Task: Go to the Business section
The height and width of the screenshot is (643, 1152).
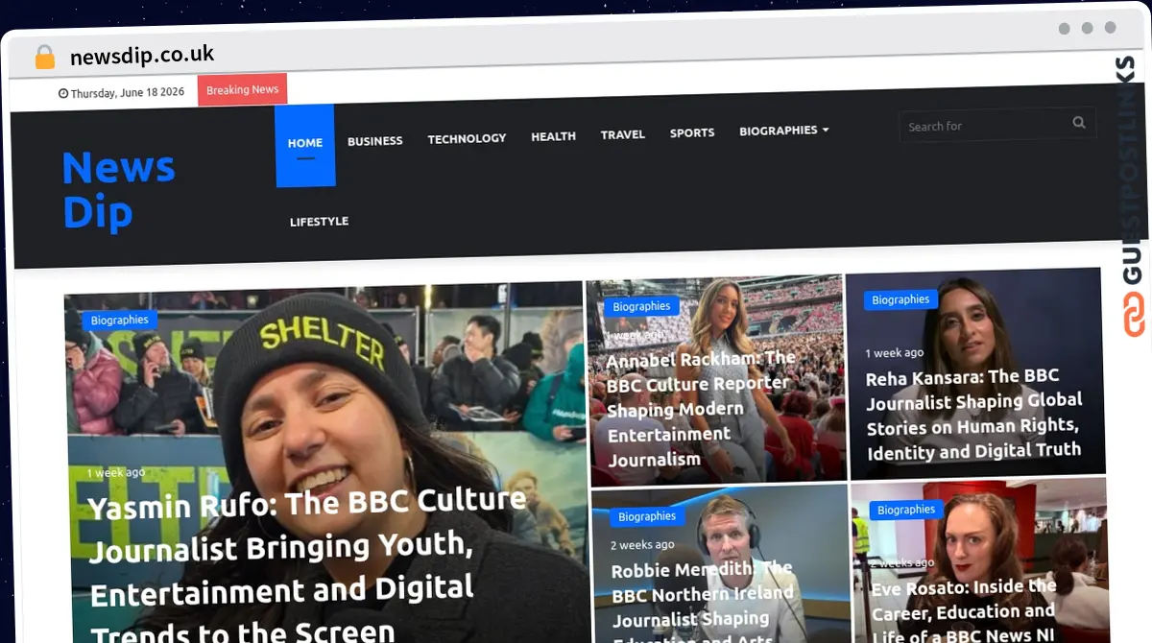Action: [374, 141]
